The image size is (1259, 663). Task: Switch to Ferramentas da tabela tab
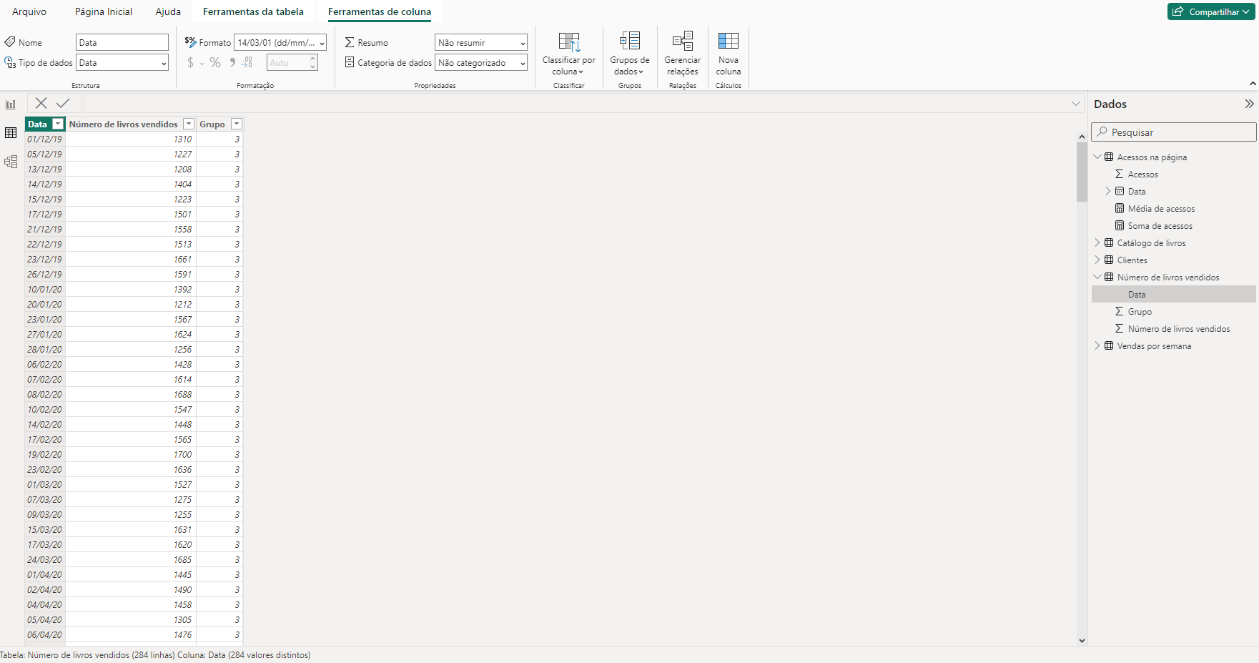(253, 11)
